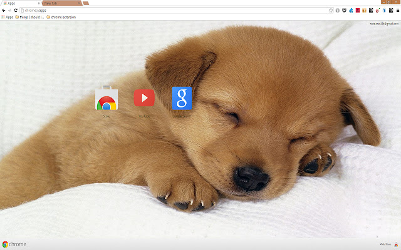Minimize the Chrome window
The width and height of the screenshot is (401, 250).
383,2
